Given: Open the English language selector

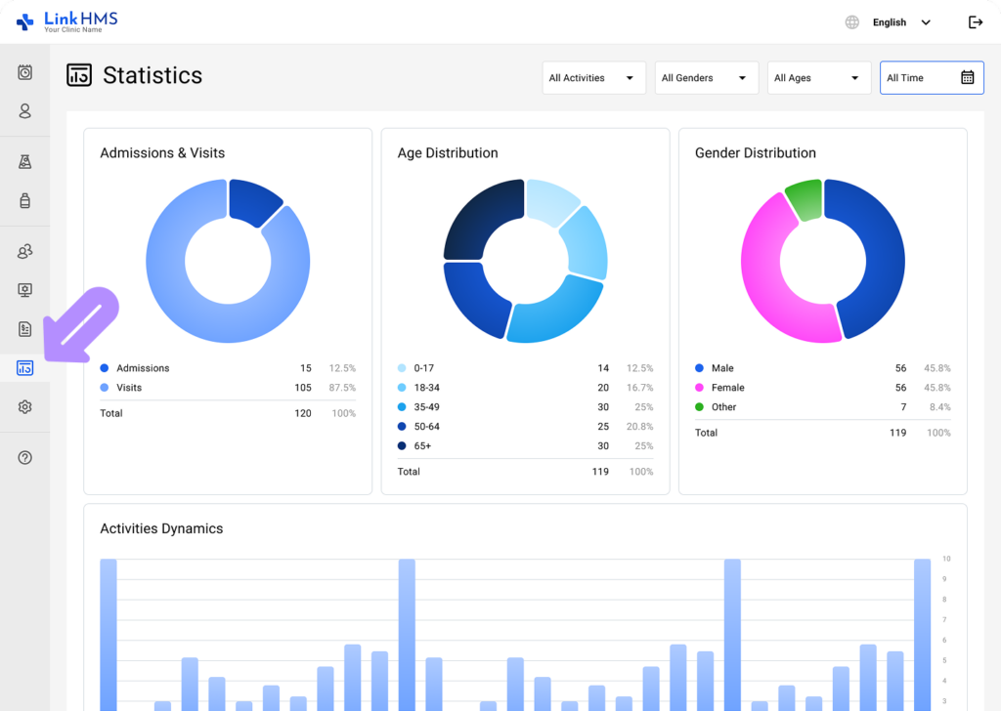Looking at the screenshot, I should pyautogui.click(x=900, y=22).
